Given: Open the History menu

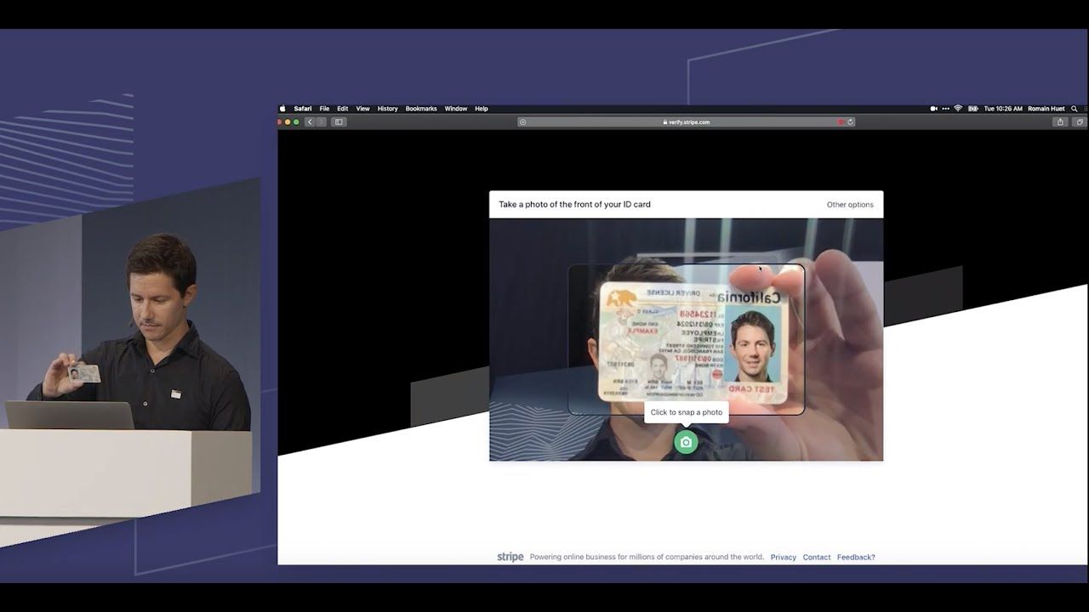Looking at the screenshot, I should click(387, 108).
